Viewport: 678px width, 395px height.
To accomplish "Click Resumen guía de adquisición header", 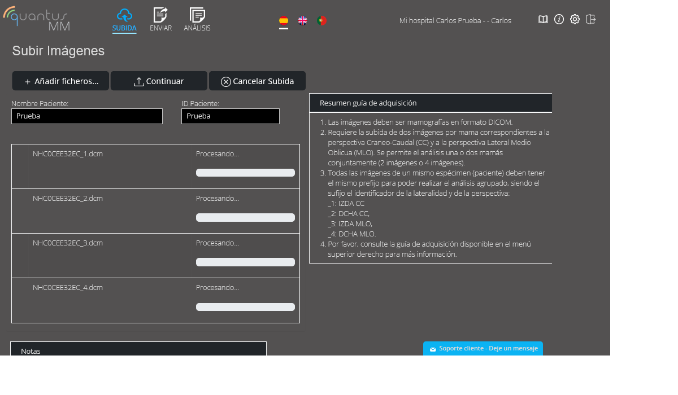I will click(x=431, y=103).
